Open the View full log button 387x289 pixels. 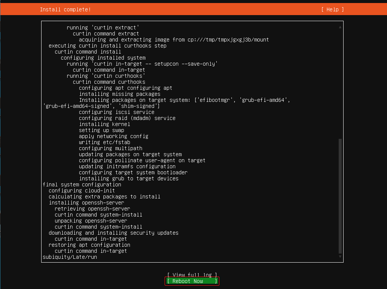(192, 275)
